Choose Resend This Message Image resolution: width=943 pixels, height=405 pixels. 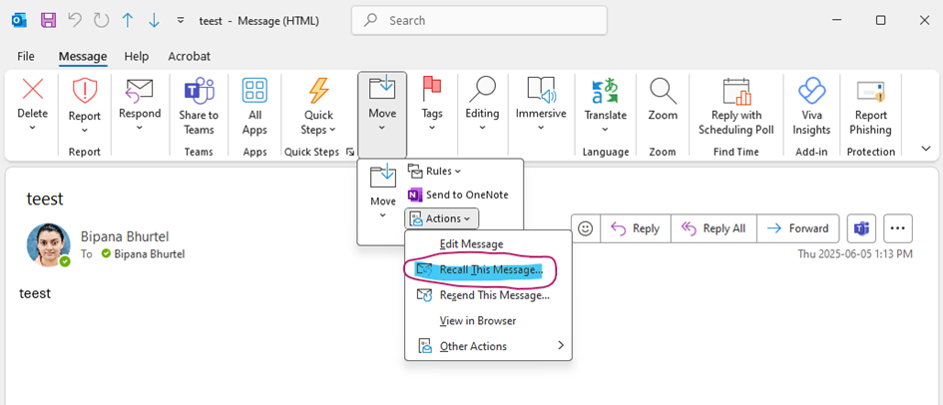(494, 295)
